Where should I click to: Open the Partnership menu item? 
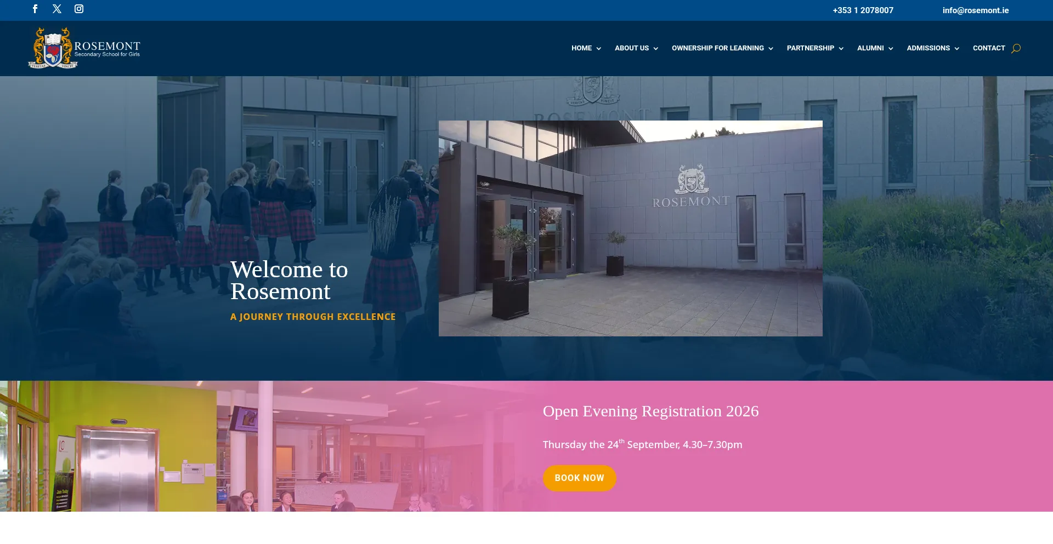811,48
